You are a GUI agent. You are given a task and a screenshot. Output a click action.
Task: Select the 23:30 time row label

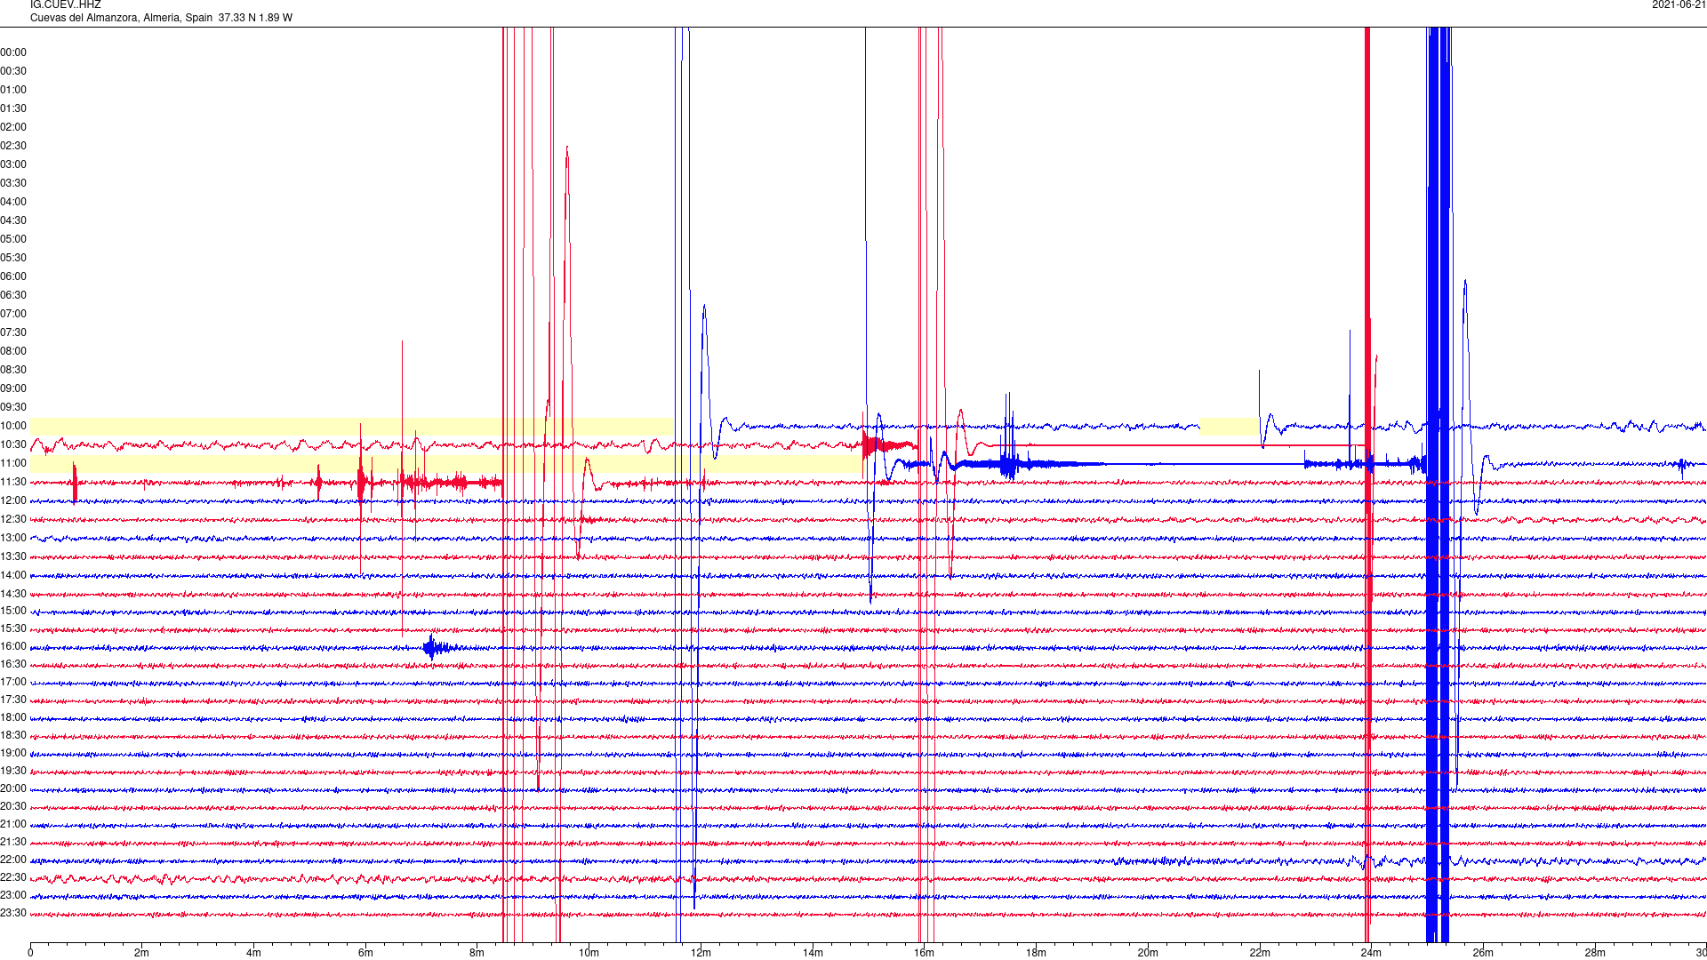coord(13,913)
